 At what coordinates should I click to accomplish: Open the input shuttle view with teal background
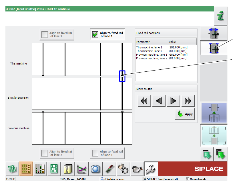(214, 136)
